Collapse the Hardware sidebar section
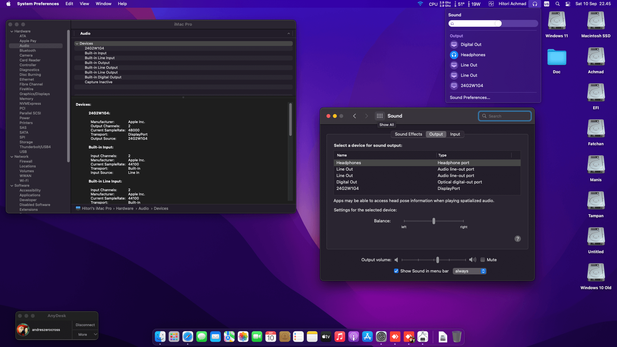This screenshot has width=617, height=347. coord(12,31)
